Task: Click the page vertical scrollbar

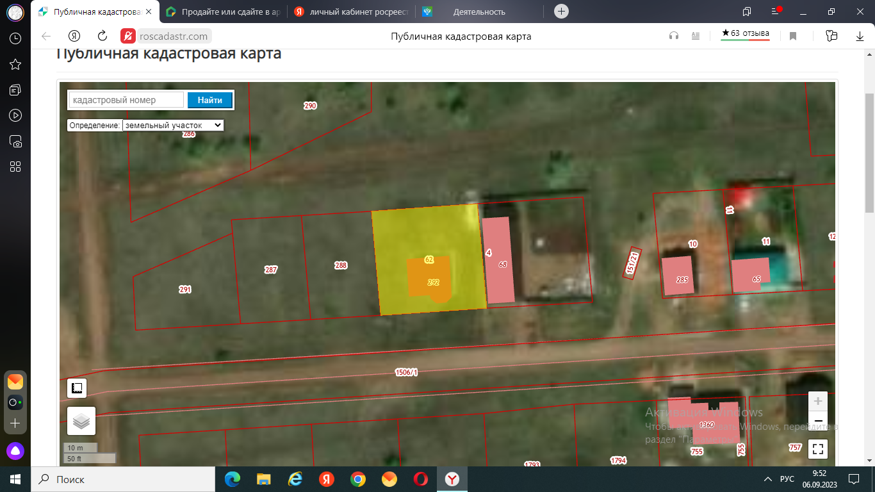Action: point(869,154)
